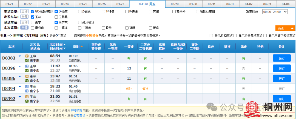Expand stop details arrow for D8394
The image size is (296, 119).
pos(20,87)
